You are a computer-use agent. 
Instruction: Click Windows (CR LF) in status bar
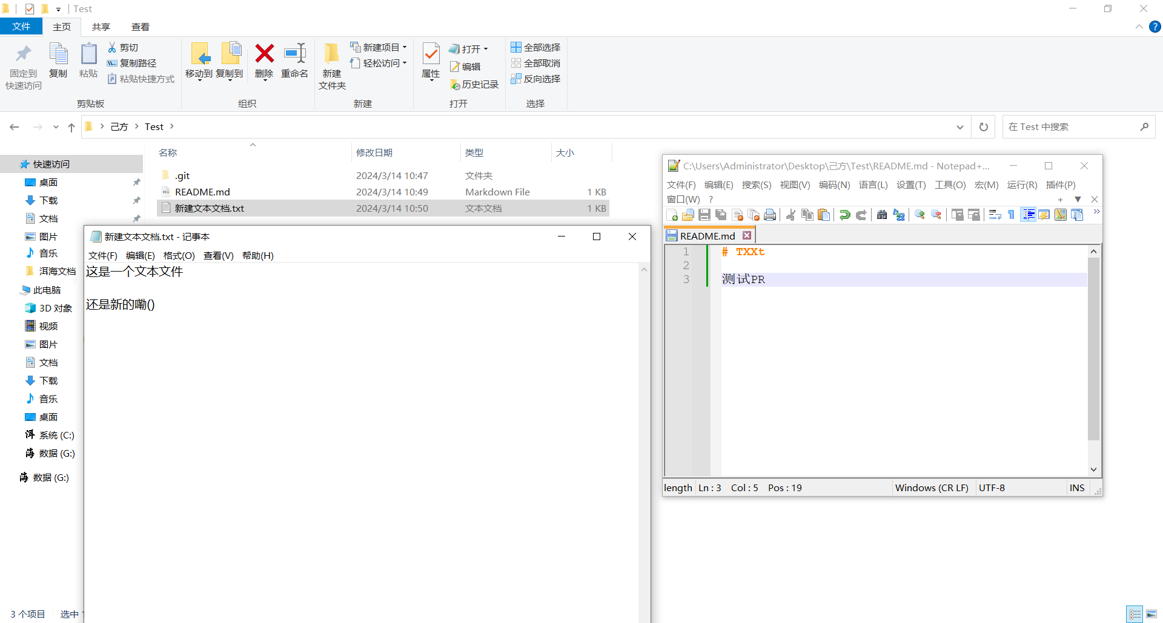point(932,488)
